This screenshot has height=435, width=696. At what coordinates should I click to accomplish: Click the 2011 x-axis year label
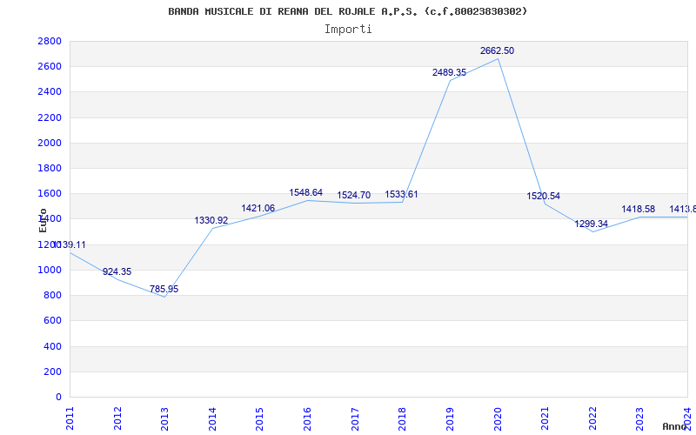click(x=70, y=418)
